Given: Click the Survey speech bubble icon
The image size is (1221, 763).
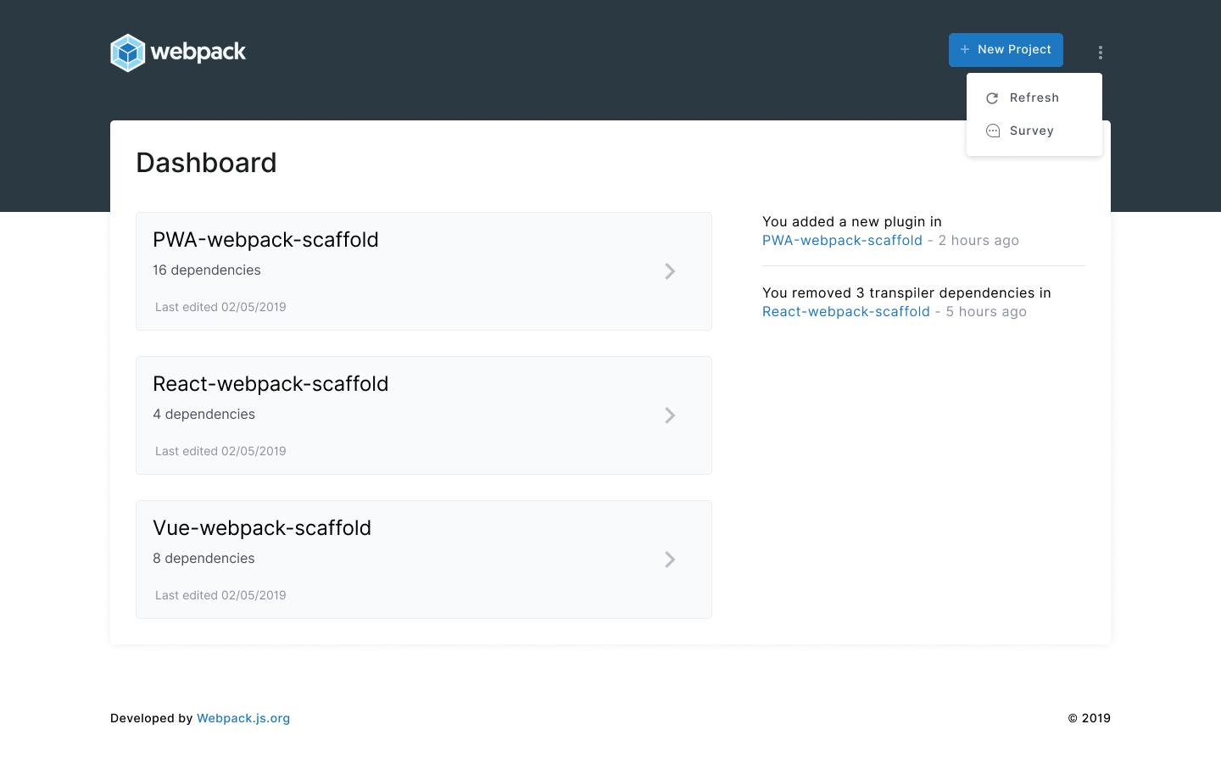Looking at the screenshot, I should coord(993,131).
